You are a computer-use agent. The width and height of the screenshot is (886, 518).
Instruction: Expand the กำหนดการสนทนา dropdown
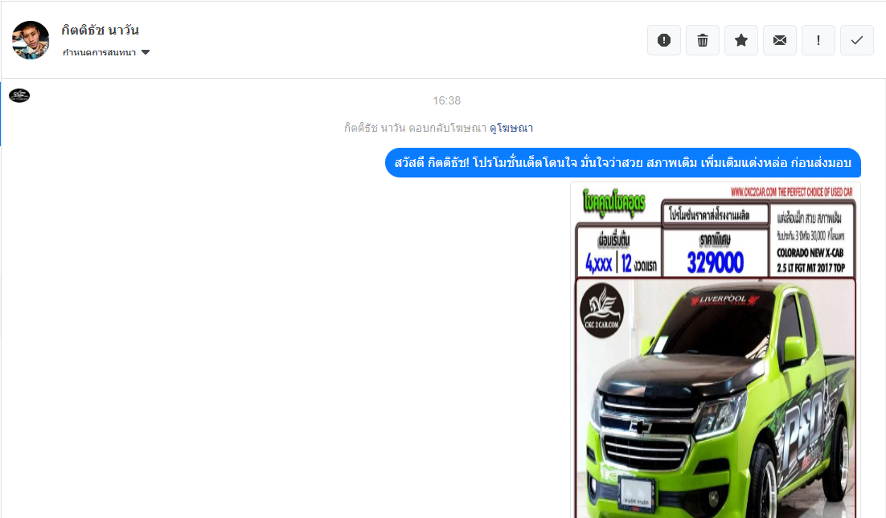pyautogui.click(x=105, y=52)
